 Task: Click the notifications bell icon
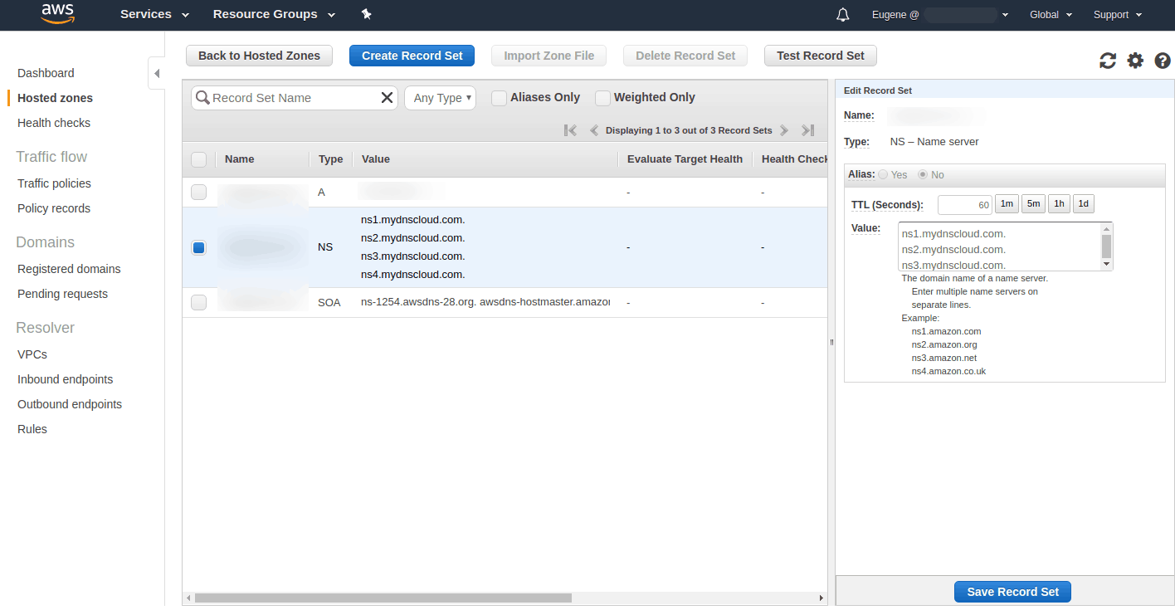coord(842,14)
